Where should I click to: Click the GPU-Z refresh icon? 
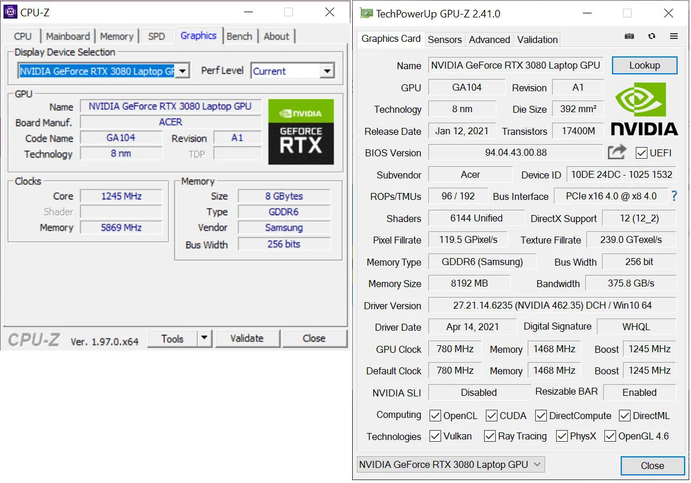point(651,36)
